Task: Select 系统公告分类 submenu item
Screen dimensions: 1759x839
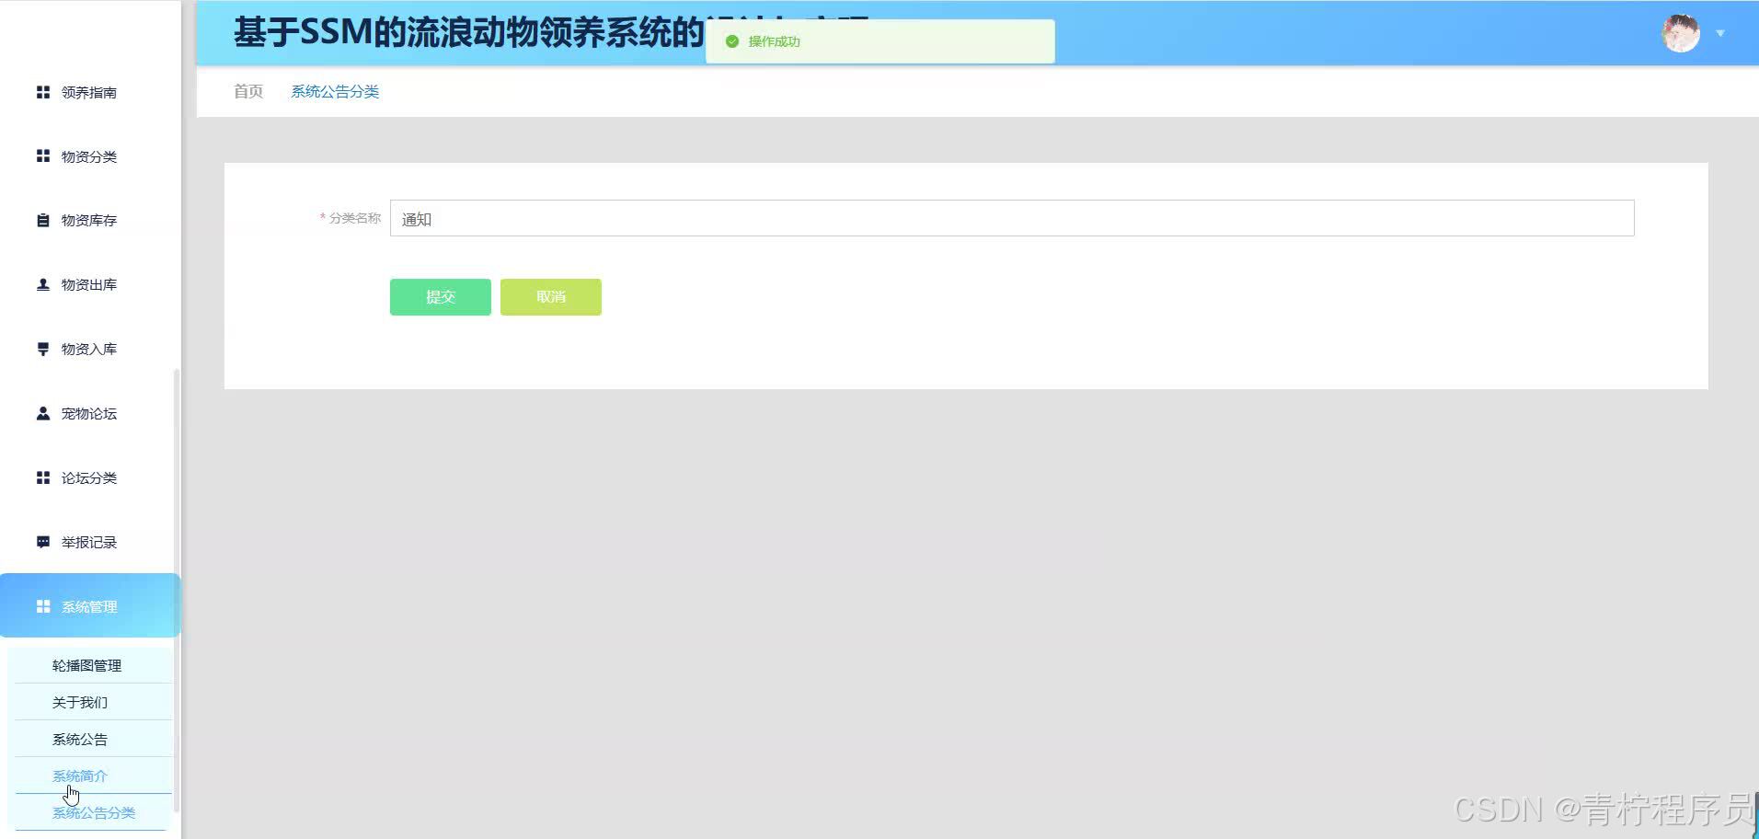Action: tap(93, 812)
